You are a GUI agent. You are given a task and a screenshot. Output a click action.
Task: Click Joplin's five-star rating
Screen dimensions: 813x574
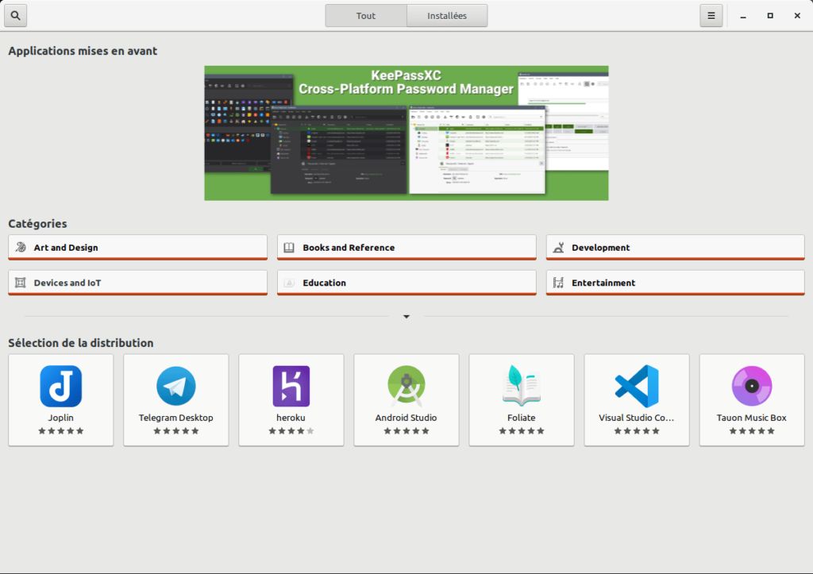pyautogui.click(x=60, y=431)
